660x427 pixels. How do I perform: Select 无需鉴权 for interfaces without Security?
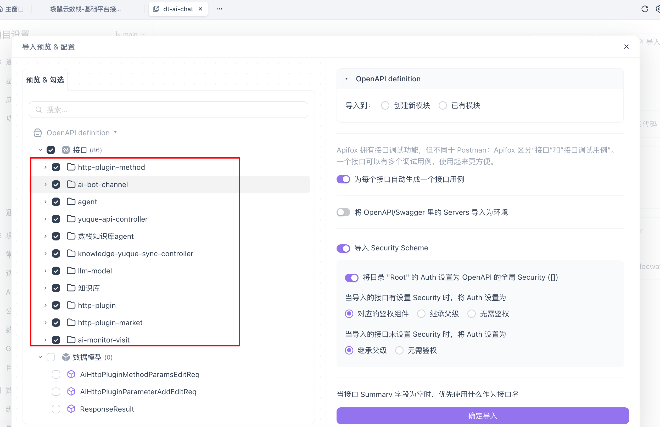point(399,350)
